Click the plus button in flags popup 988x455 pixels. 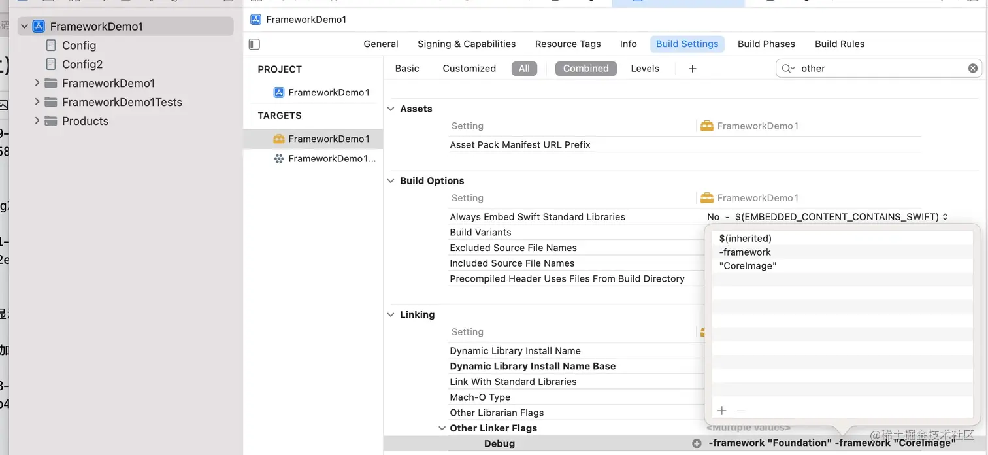click(722, 411)
